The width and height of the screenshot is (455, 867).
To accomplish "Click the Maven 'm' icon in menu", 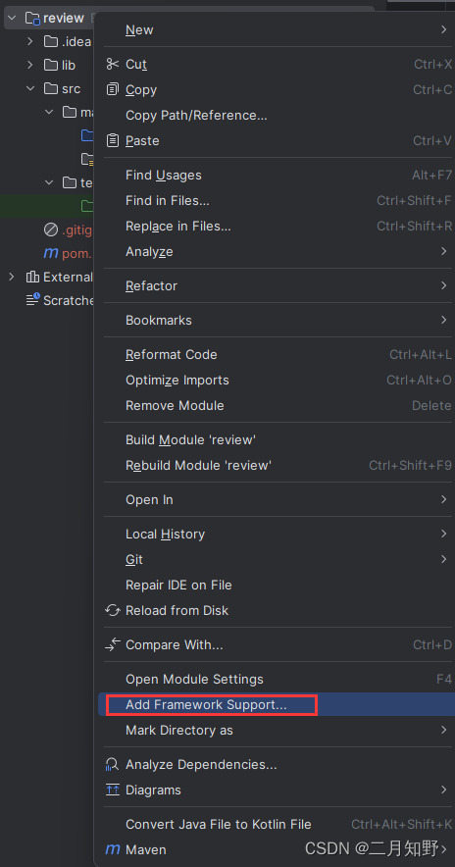I will point(113,849).
